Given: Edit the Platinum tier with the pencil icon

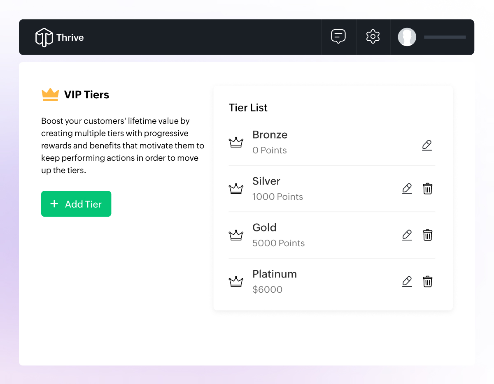Looking at the screenshot, I should coord(407,281).
